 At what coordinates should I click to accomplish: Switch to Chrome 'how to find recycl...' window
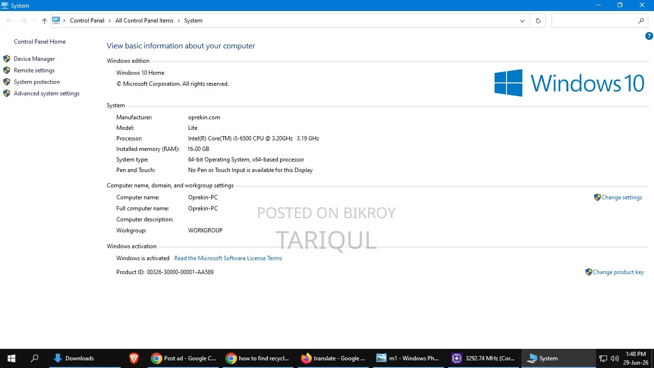(259, 358)
